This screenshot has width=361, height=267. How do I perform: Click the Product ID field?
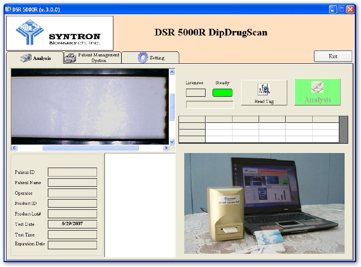pyautogui.click(x=72, y=204)
